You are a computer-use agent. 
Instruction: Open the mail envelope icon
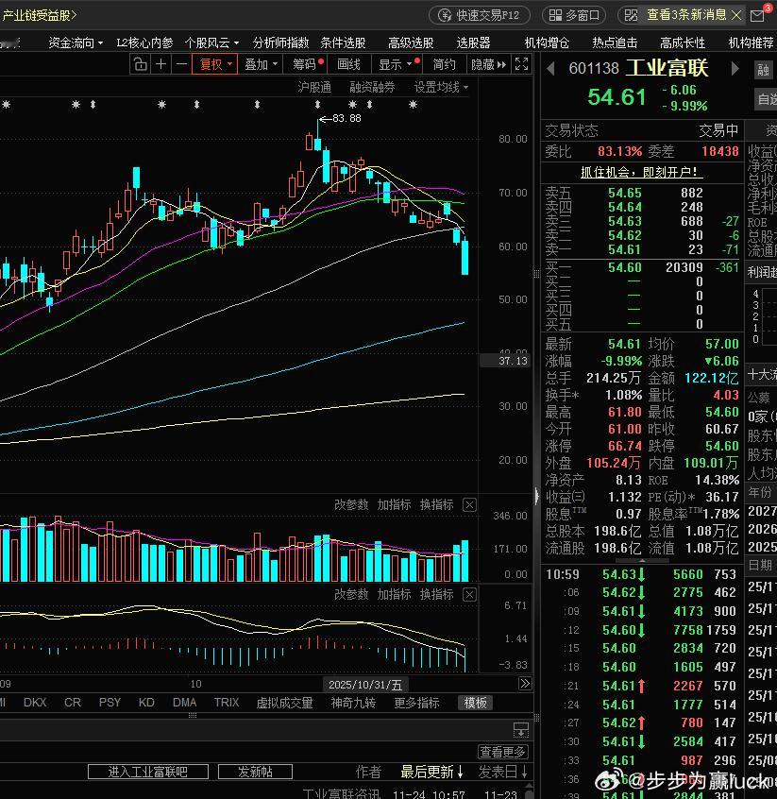pyautogui.click(x=757, y=16)
